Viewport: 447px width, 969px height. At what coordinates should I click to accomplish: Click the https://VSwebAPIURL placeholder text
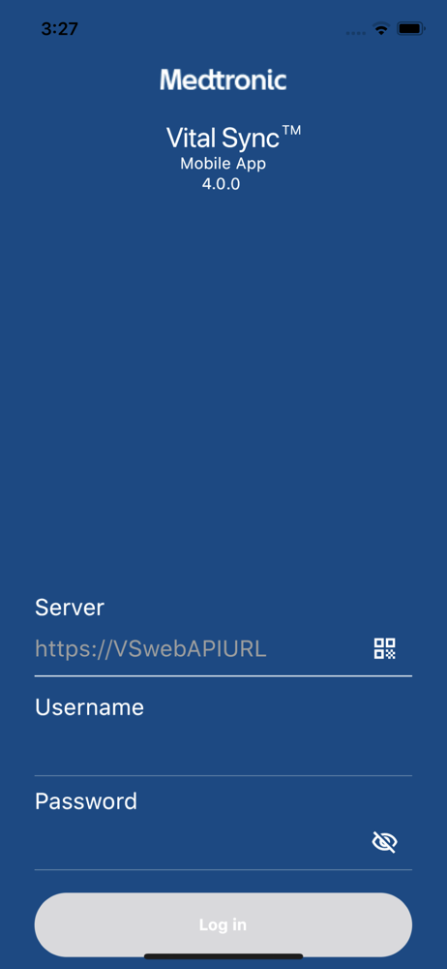151,649
